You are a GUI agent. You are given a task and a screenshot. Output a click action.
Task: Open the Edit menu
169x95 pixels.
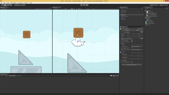(x=4, y=3)
